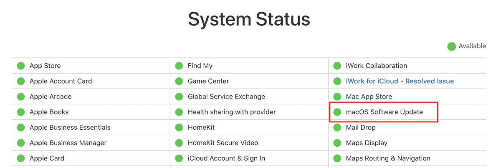
Task: Open the iWork for iCloud Resolved Issue link
Action: (400, 81)
